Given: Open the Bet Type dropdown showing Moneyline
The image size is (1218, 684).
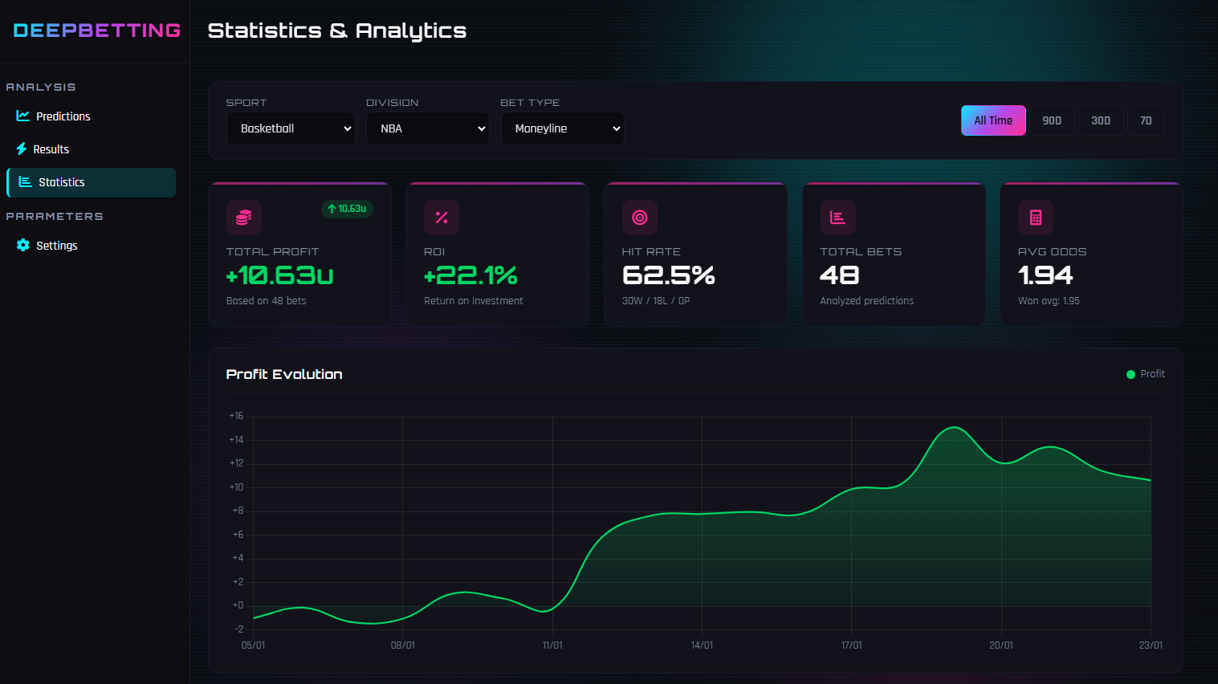Looking at the screenshot, I should click(x=562, y=128).
